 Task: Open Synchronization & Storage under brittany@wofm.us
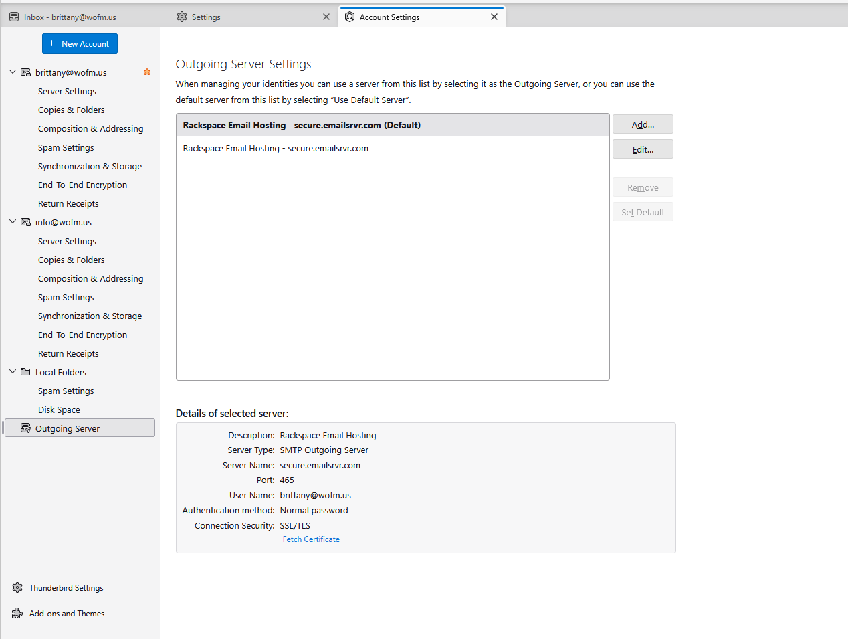coord(90,166)
